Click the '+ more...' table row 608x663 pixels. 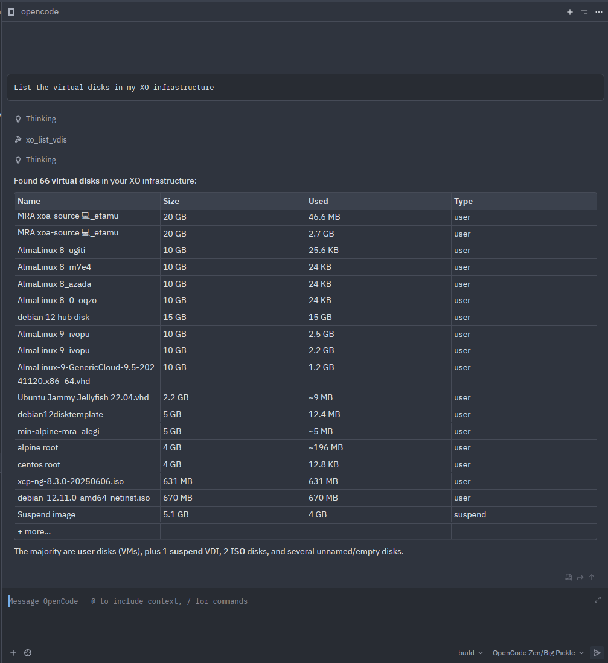point(34,531)
